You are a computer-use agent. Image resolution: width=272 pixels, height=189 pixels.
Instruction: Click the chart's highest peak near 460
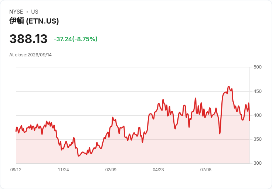pyautogui.click(x=229, y=87)
